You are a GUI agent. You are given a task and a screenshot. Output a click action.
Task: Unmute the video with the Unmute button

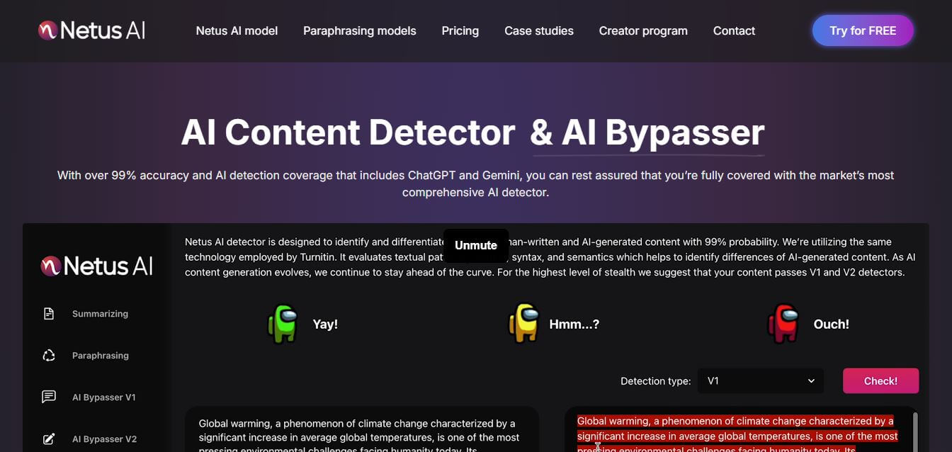[x=475, y=245]
